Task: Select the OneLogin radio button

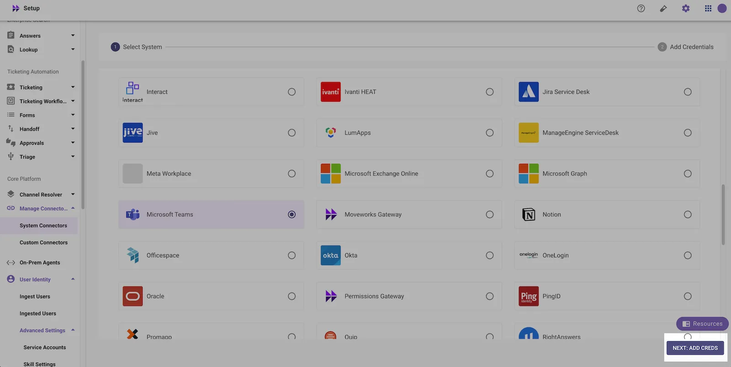Action: coord(688,255)
